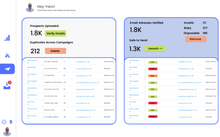Check Mike Mueller row in Prospects Uploaded table
220x137 pixels.
[x=26, y=68]
